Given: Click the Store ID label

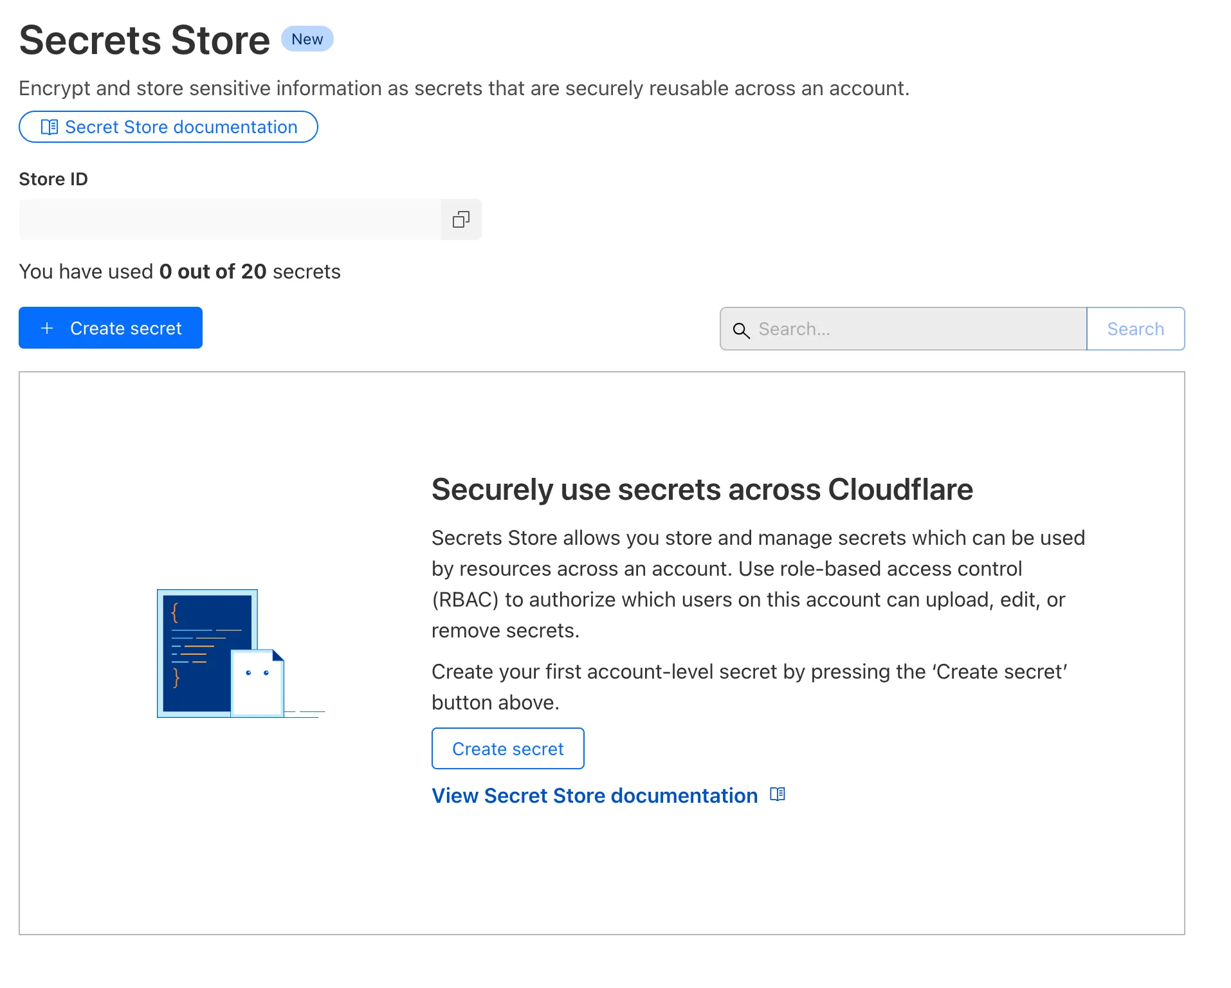Looking at the screenshot, I should click(53, 179).
